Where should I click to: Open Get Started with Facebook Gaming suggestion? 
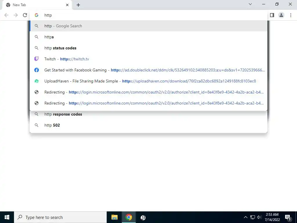click(148, 70)
